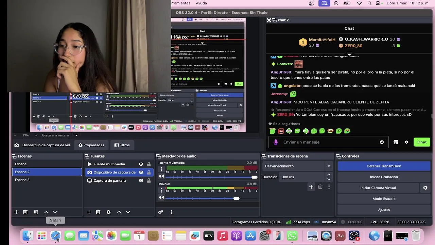435x245 pixels.
Task: Move the scene down in Escenas
Action: [55, 212]
